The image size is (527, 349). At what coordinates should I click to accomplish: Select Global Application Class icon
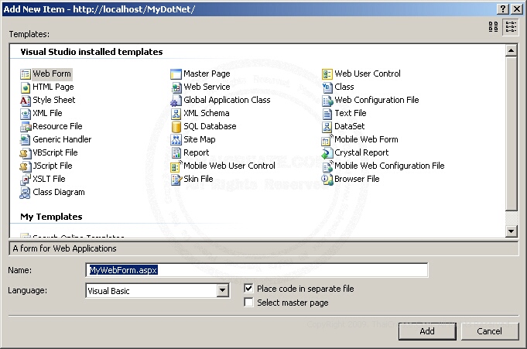pyautogui.click(x=176, y=100)
